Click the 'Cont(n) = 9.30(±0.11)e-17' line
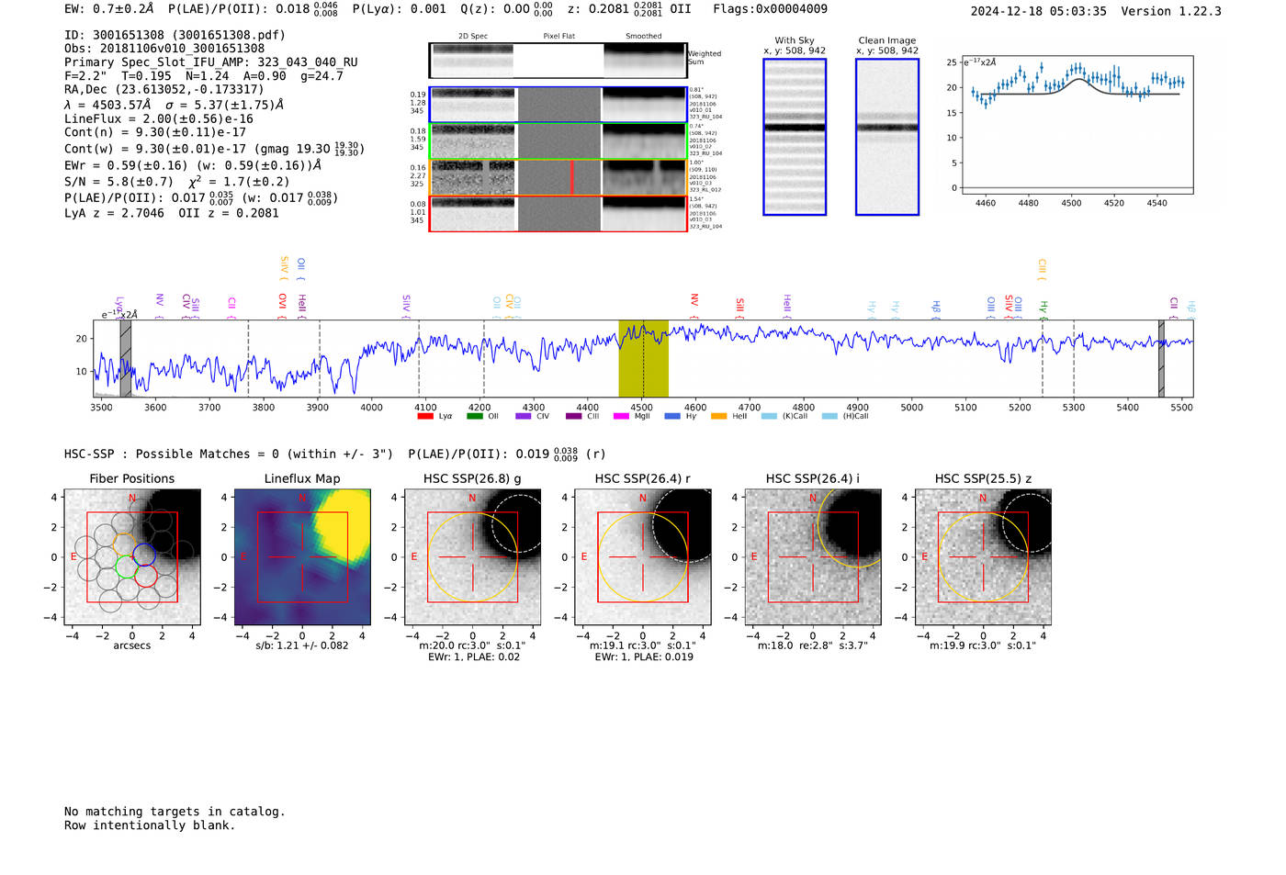The image size is (1286, 875). 155,132
